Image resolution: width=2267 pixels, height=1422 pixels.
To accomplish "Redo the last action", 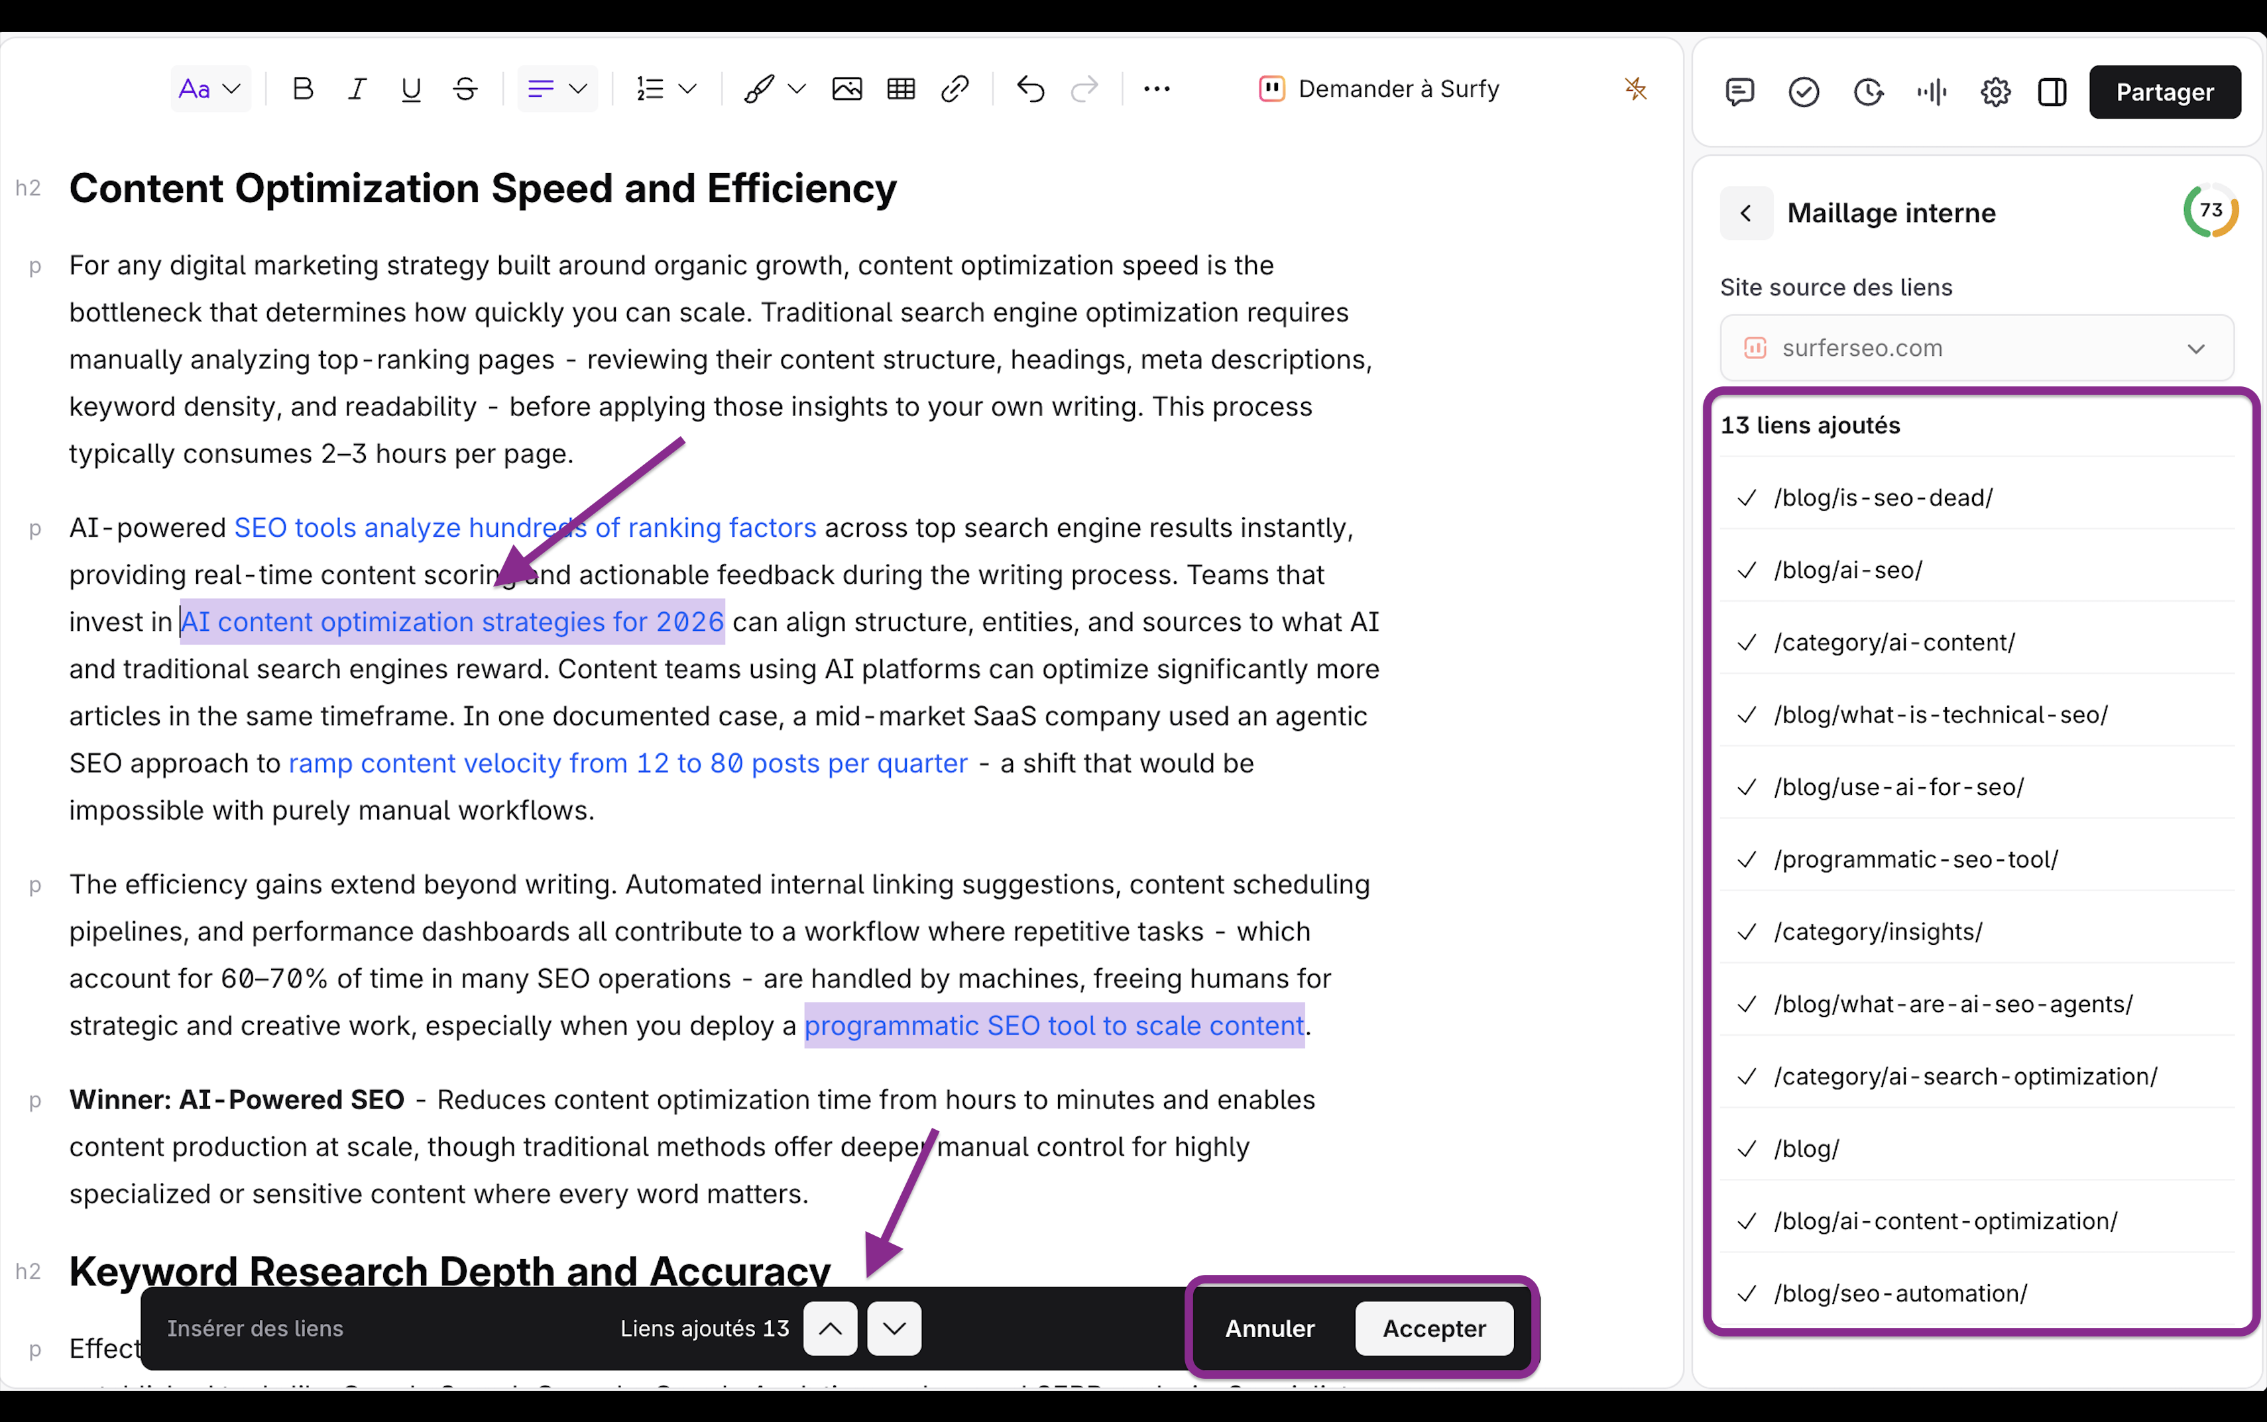I will [x=1084, y=89].
